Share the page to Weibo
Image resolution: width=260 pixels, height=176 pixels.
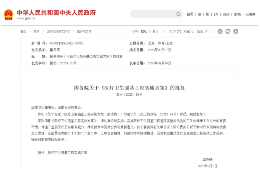(x=220, y=31)
